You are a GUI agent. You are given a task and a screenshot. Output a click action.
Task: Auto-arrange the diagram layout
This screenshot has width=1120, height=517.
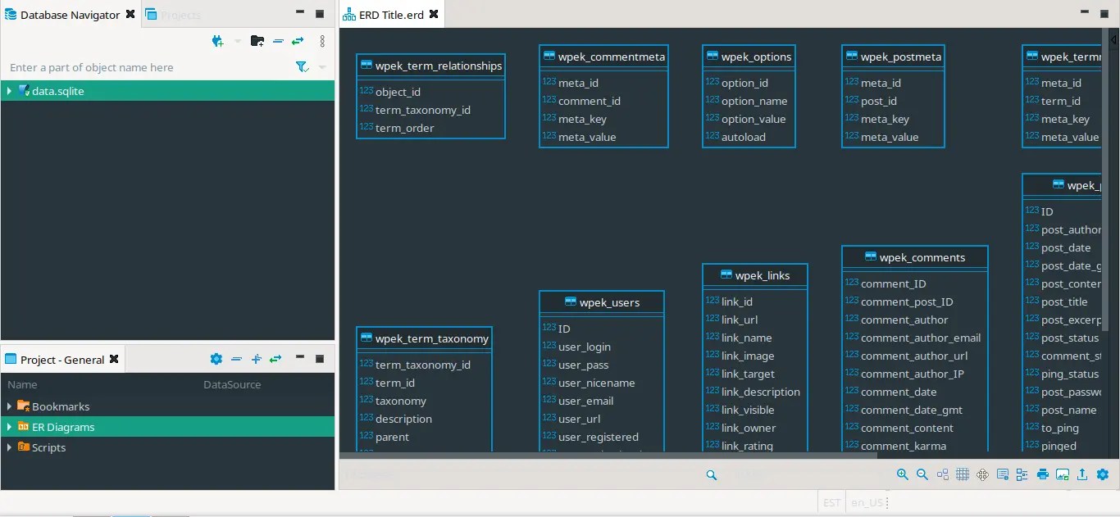(x=941, y=474)
